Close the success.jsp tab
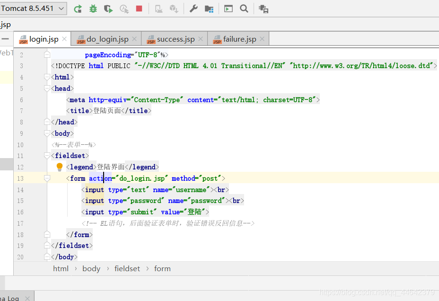This screenshot has width=439, height=301. click(x=201, y=39)
